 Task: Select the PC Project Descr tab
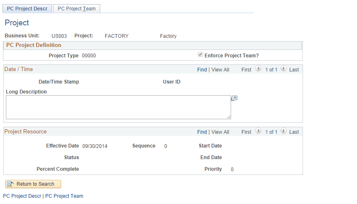tap(27, 9)
